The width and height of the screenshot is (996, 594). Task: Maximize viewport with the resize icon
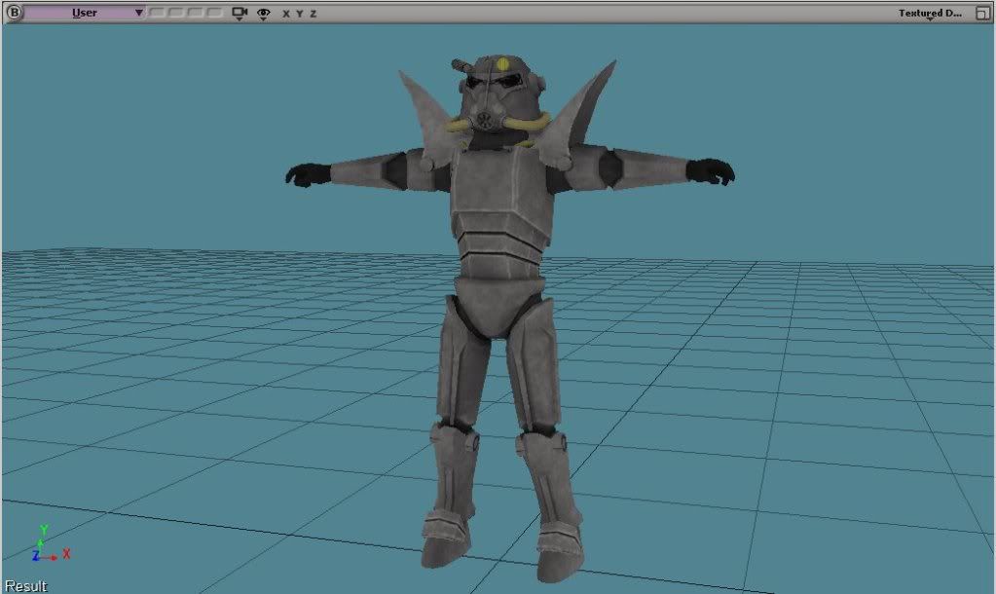(981, 14)
